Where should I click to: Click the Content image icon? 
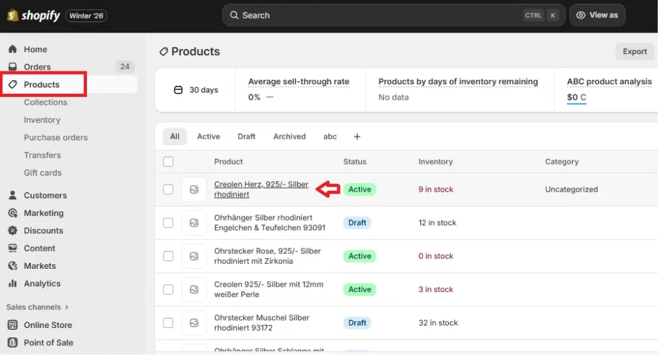(x=13, y=248)
